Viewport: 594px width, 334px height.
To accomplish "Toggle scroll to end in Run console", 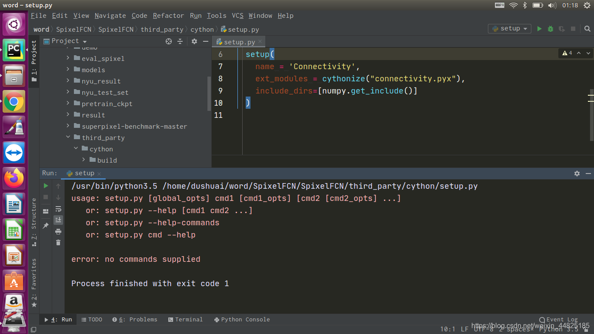I will click(58, 220).
